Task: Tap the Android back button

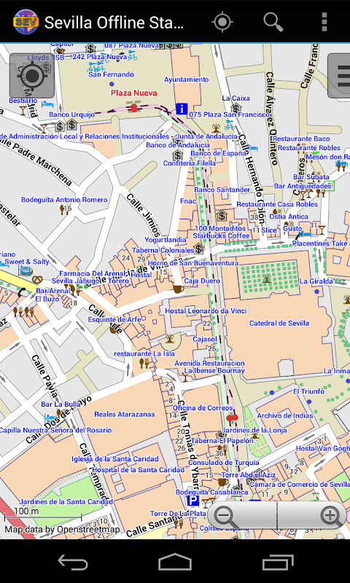Action: [x=73, y=562]
